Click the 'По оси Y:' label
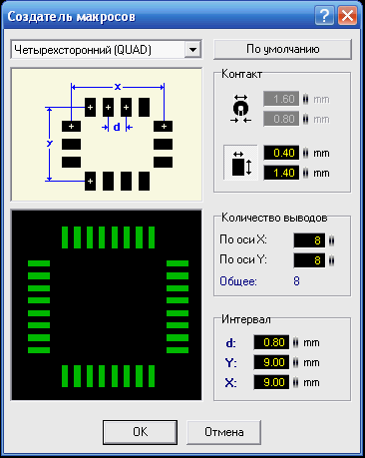Image resolution: width=365 pixels, height=458 pixels. [x=243, y=259]
